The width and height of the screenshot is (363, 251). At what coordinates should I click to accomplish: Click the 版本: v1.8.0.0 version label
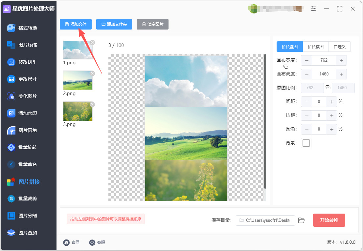tap(341, 242)
